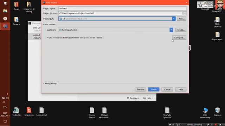Expand More Settings section
The height and width of the screenshot is (126, 225).
50,83
